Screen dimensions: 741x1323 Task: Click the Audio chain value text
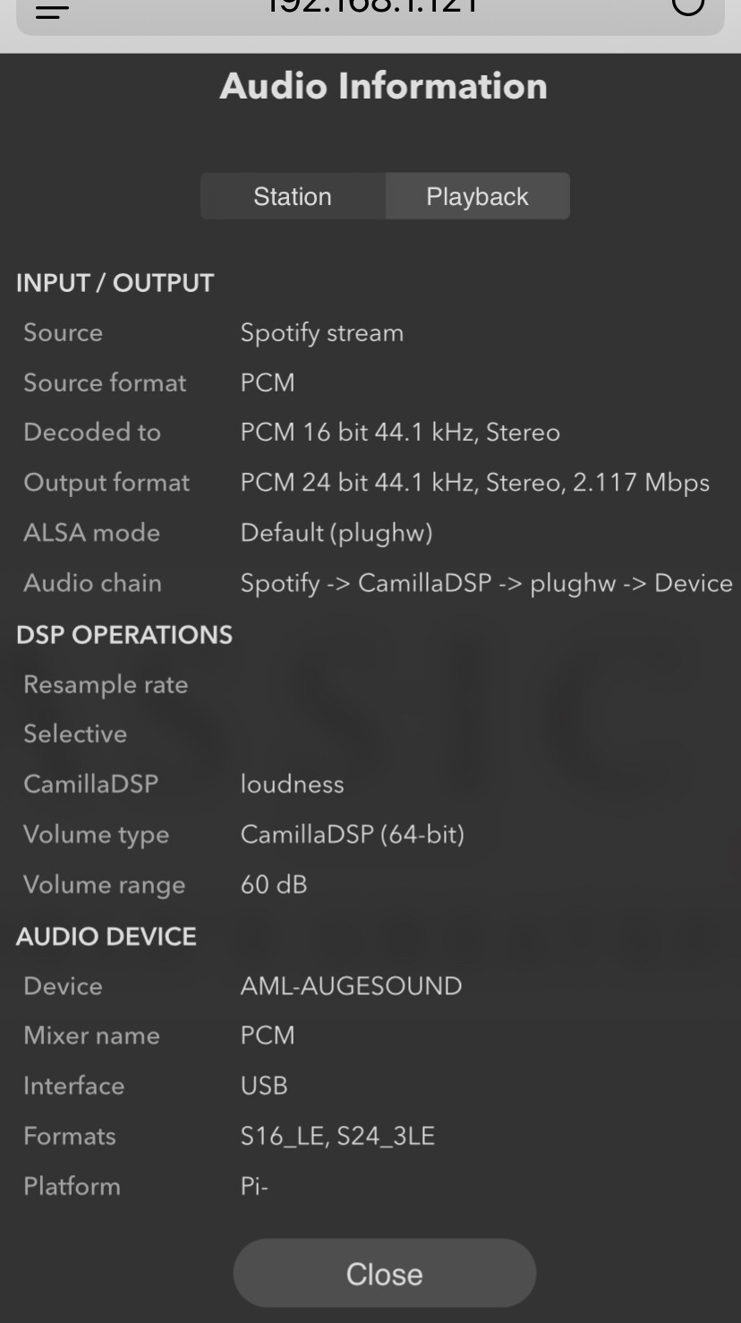pyautogui.click(x=486, y=583)
